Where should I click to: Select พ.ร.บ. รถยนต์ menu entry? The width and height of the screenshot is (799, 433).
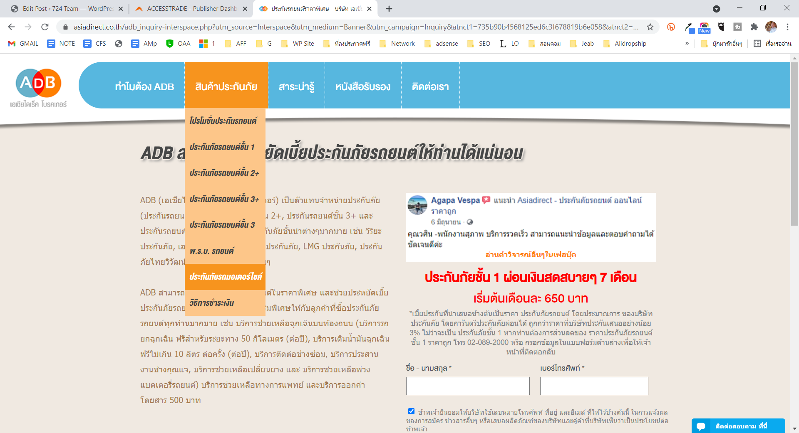225,251
